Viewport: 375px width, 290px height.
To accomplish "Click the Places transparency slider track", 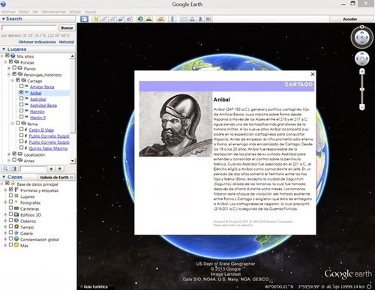I will (x=33, y=169).
